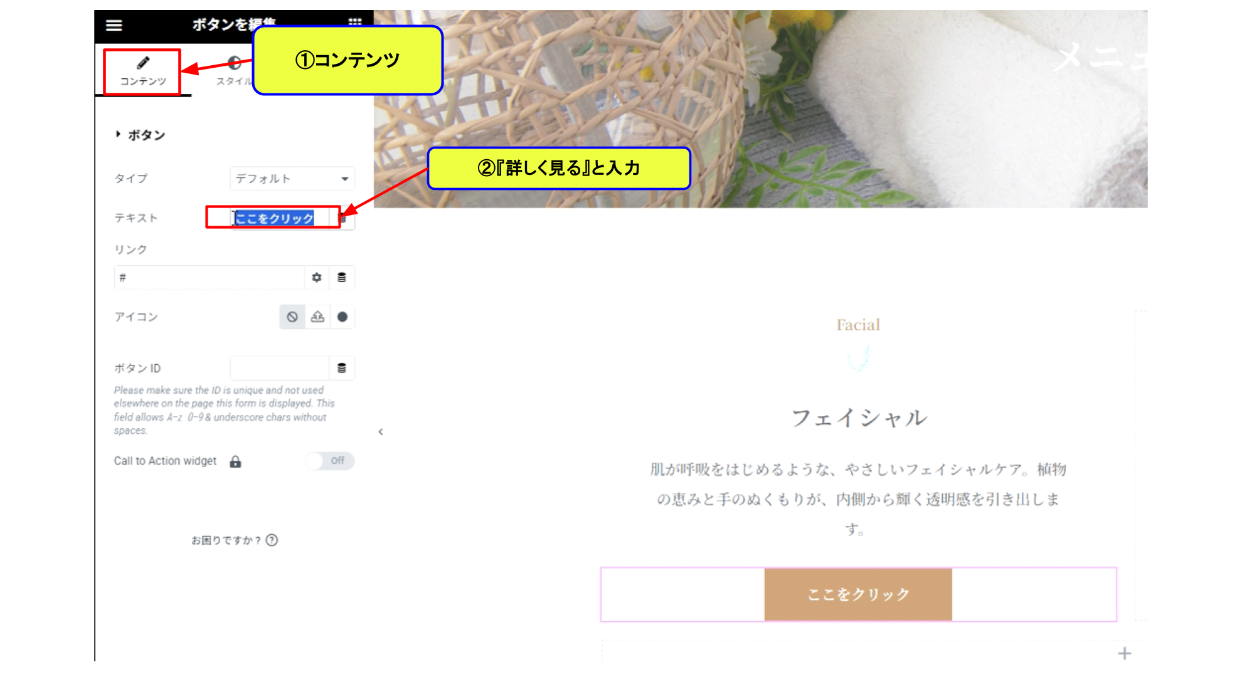This screenshot has width=1242, height=677.
Task: Click the link options gear icon
Action: coord(317,277)
